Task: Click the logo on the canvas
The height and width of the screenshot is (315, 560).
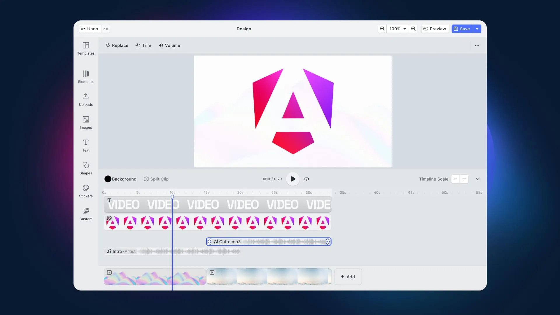Action: pos(293,111)
